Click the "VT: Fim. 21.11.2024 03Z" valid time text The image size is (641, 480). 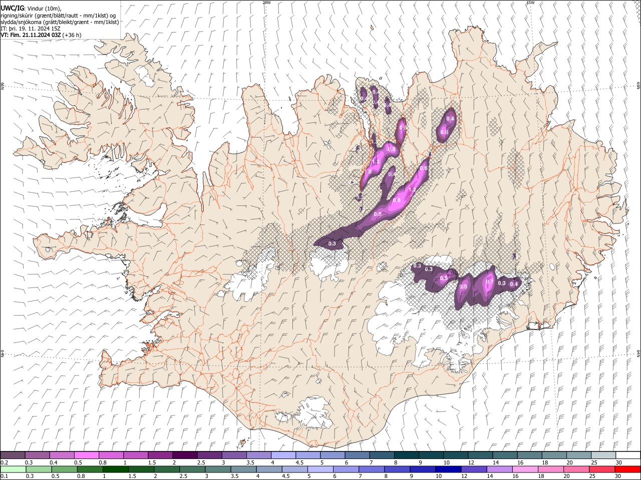click(x=31, y=35)
